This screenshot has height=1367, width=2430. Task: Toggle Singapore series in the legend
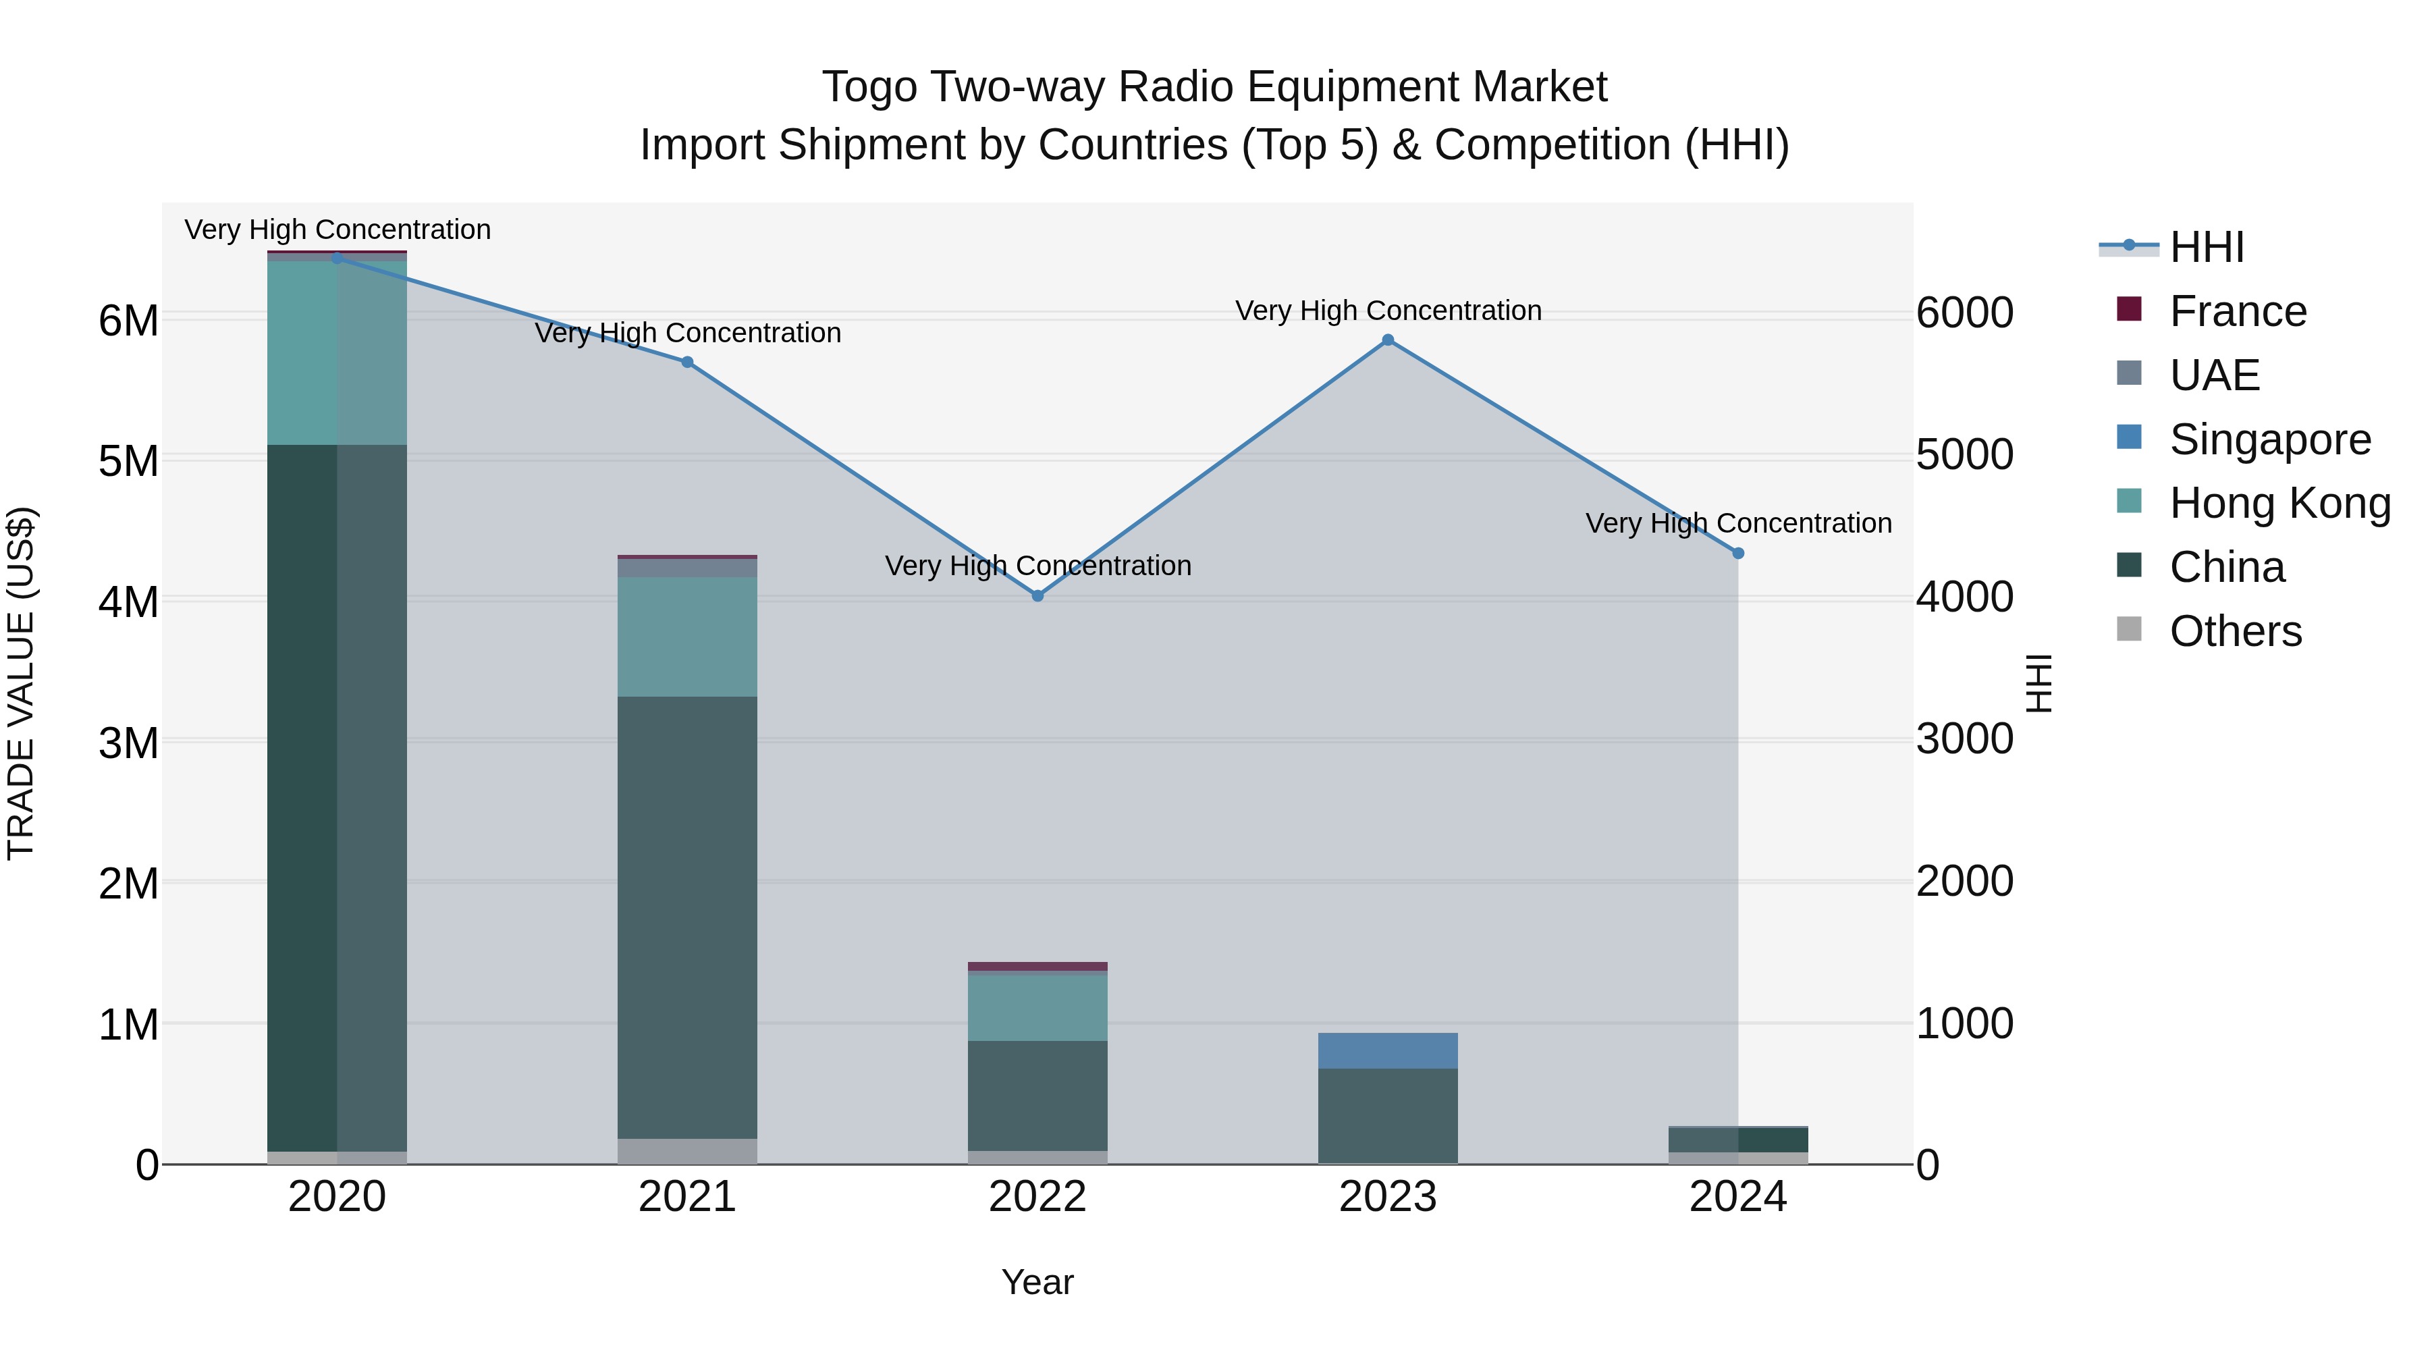(2243, 439)
